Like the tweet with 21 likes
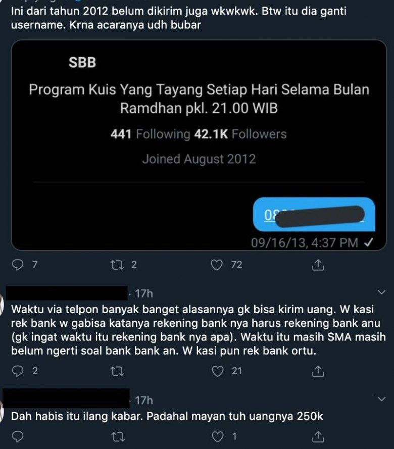Image resolution: width=394 pixels, height=449 pixels. pos(217,371)
